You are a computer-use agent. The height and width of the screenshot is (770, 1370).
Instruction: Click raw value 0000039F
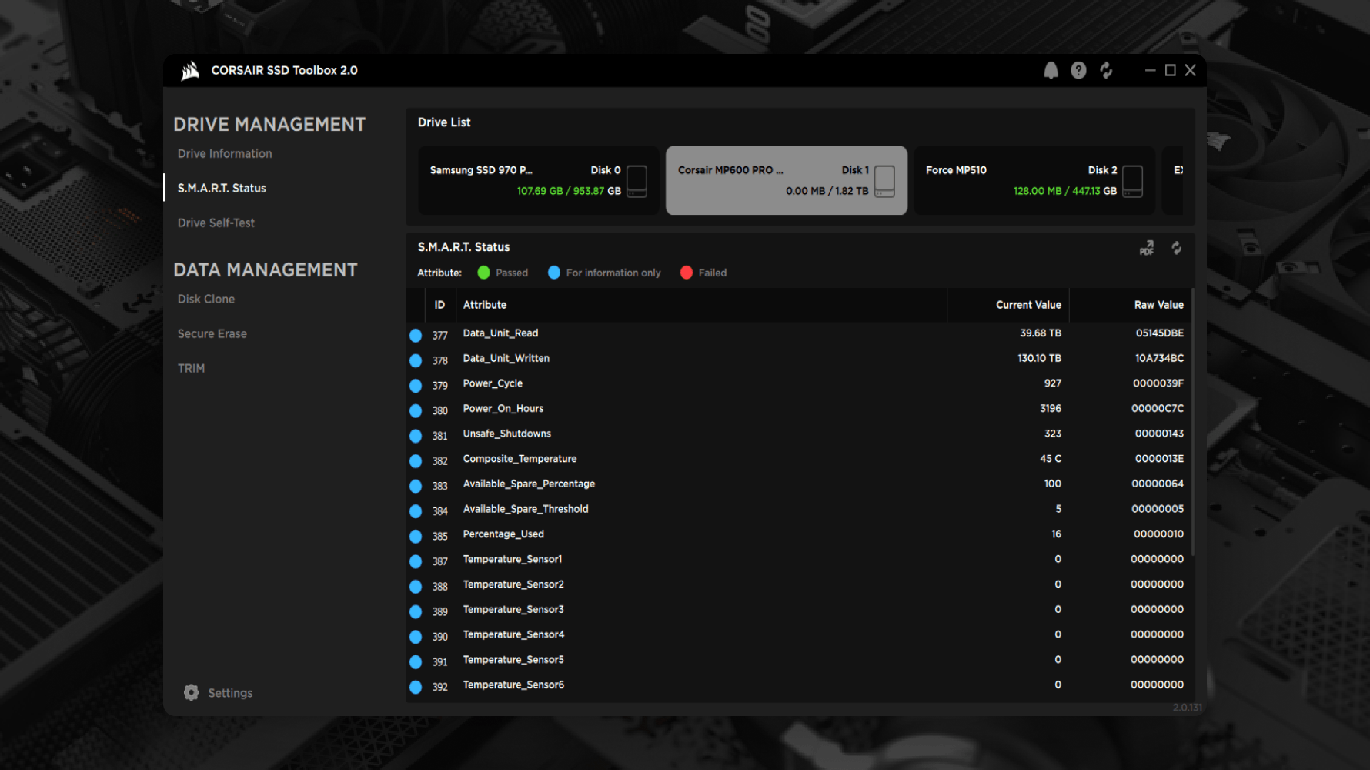coord(1158,383)
